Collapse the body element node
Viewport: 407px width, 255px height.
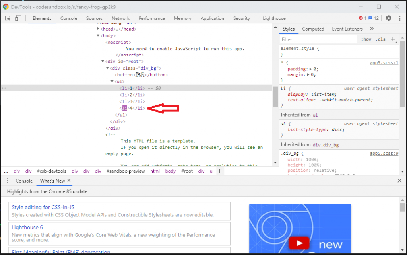98,35
